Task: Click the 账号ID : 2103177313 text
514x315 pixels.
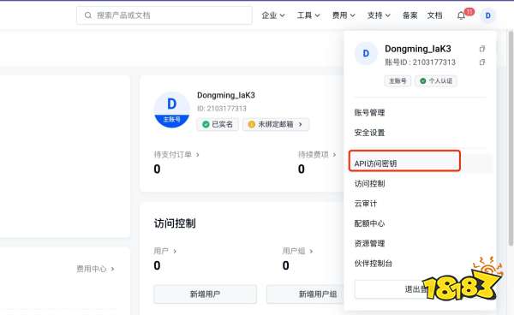Action: pos(421,62)
